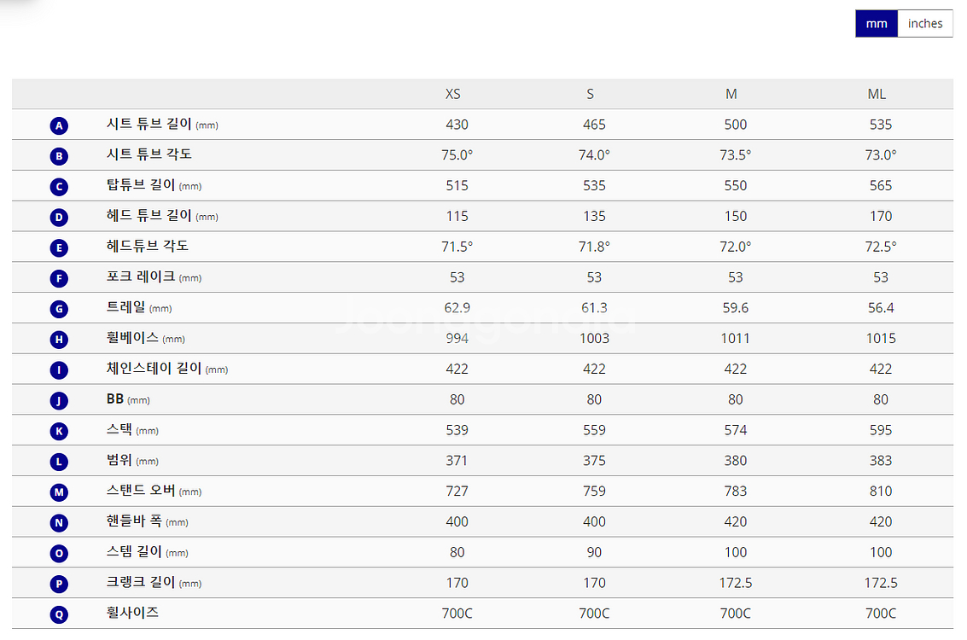Click the M size column header
The image size is (967, 640).
(x=731, y=94)
